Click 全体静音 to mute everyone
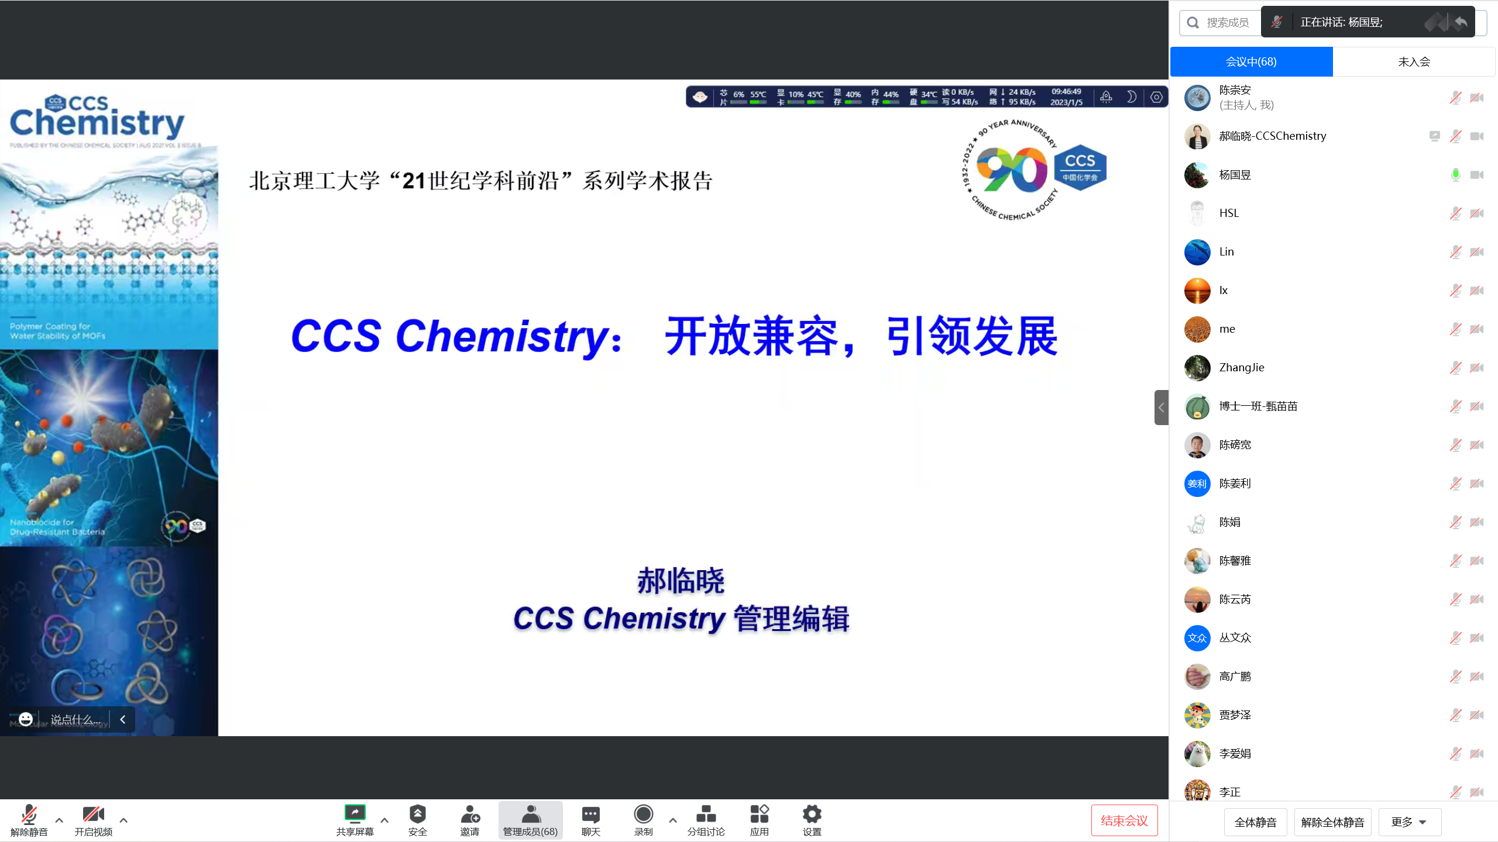 click(1255, 822)
